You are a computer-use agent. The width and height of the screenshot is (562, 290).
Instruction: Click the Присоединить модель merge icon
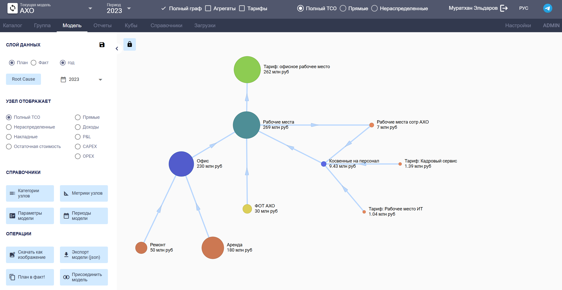tap(66, 277)
